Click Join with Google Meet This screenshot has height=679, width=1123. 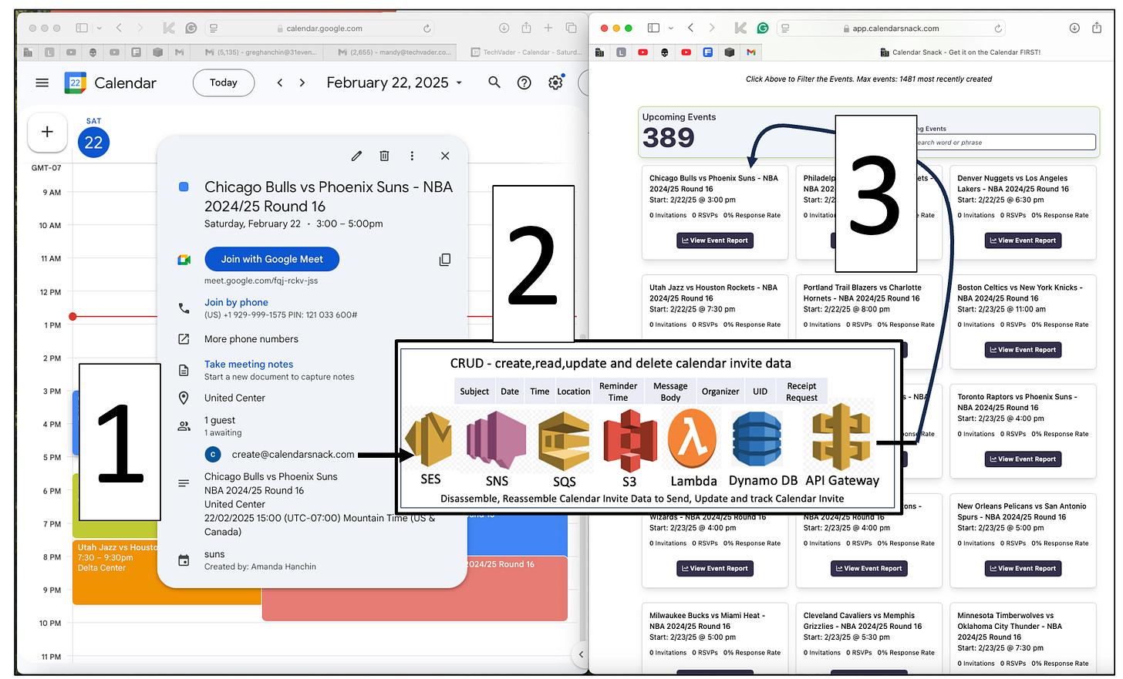pos(272,259)
